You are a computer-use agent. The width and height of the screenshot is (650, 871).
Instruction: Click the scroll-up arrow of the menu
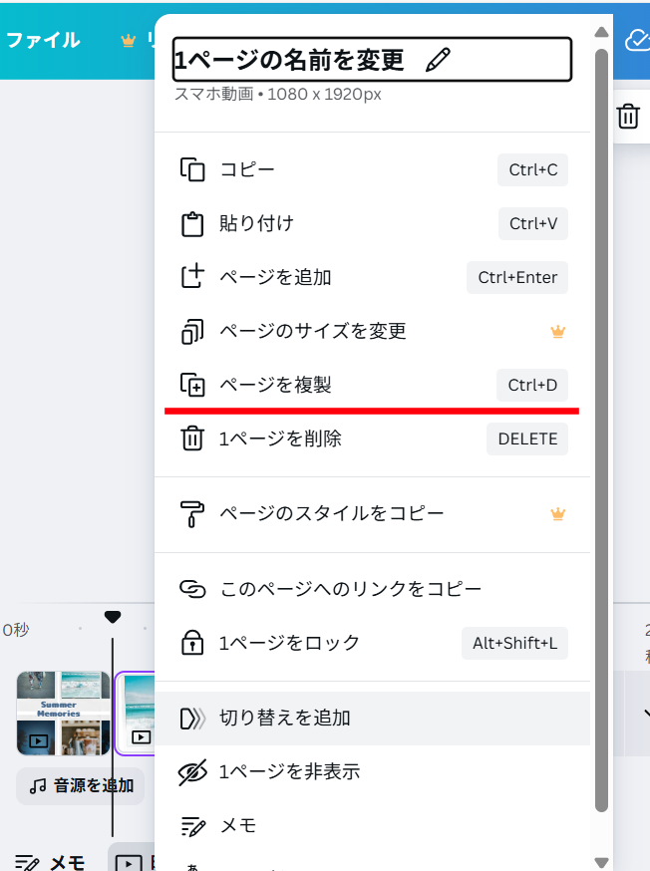coord(602,32)
